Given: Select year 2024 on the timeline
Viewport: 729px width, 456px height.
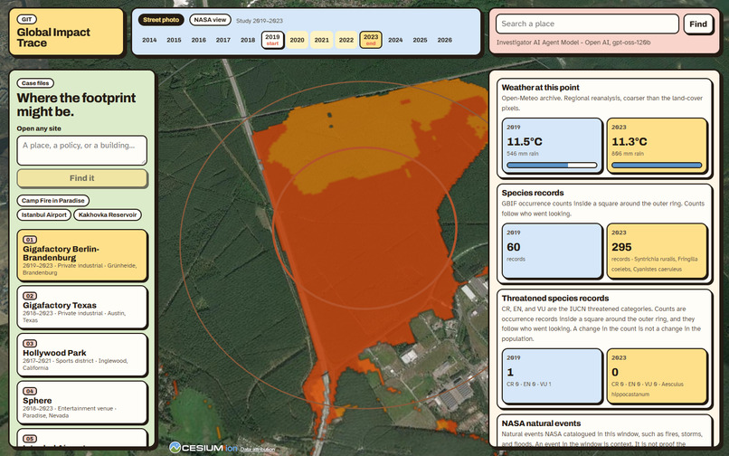Looking at the screenshot, I should coord(395,40).
